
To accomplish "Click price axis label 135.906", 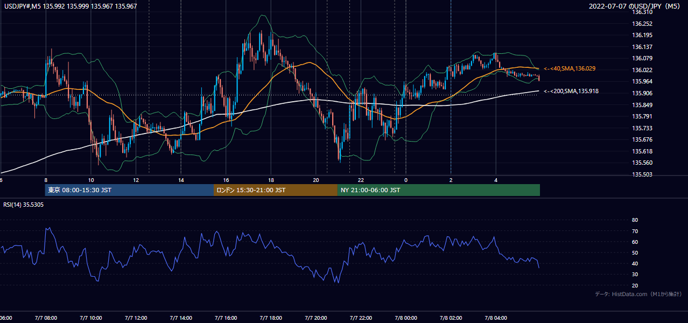I will pyautogui.click(x=643, y=93).
